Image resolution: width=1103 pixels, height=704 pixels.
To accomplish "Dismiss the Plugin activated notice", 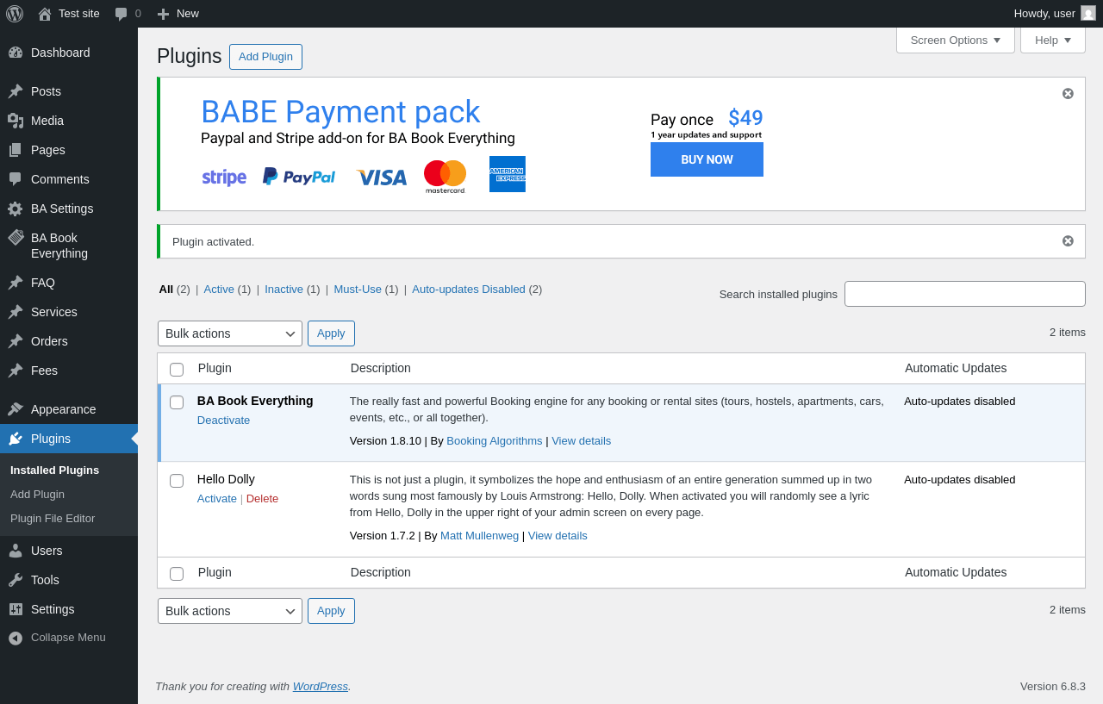I will pyautogui.click(x=1068, y=241).
